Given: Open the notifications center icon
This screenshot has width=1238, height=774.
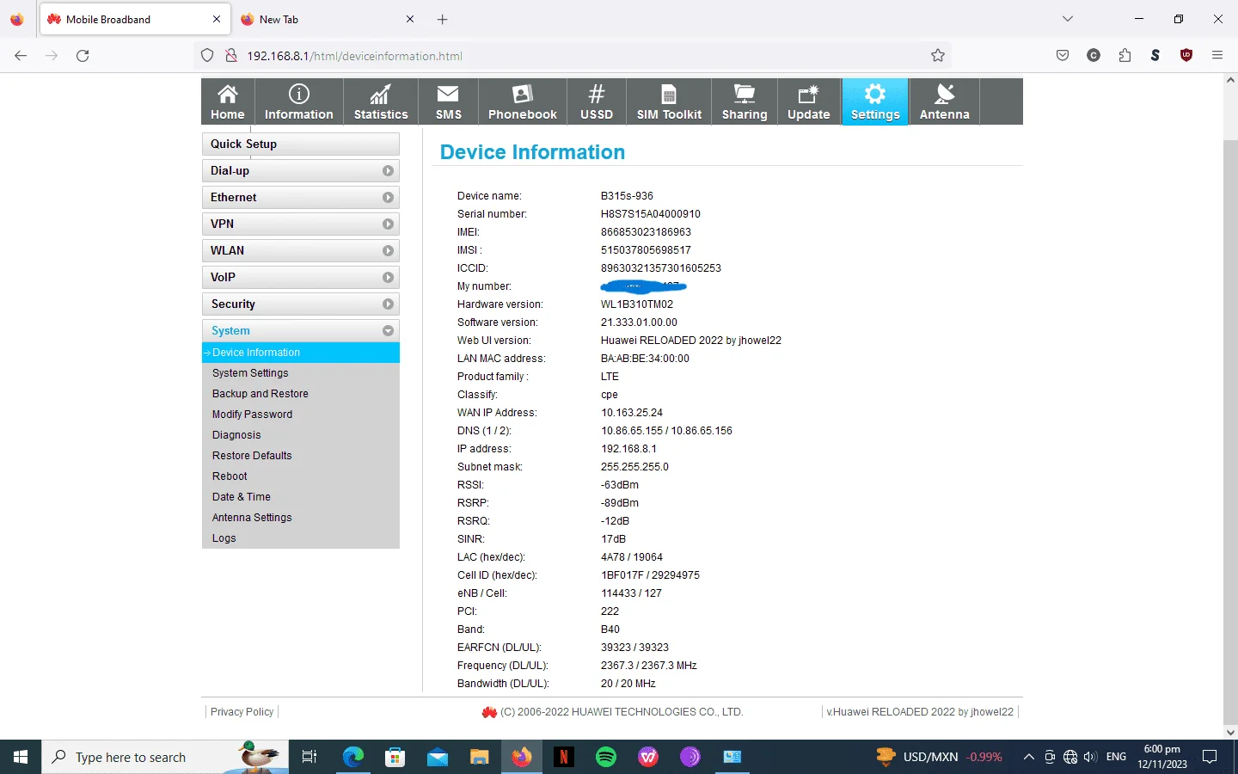Looking at the screenshot, I should click(1210, 757).
